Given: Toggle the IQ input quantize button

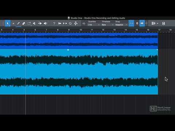Looking at the screenshot, I should click(84, 23).
